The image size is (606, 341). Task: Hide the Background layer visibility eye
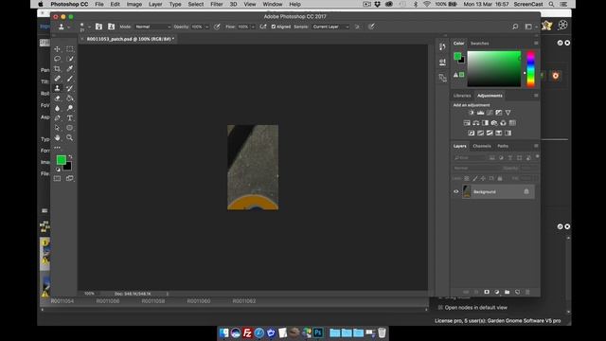coord(456,191)
